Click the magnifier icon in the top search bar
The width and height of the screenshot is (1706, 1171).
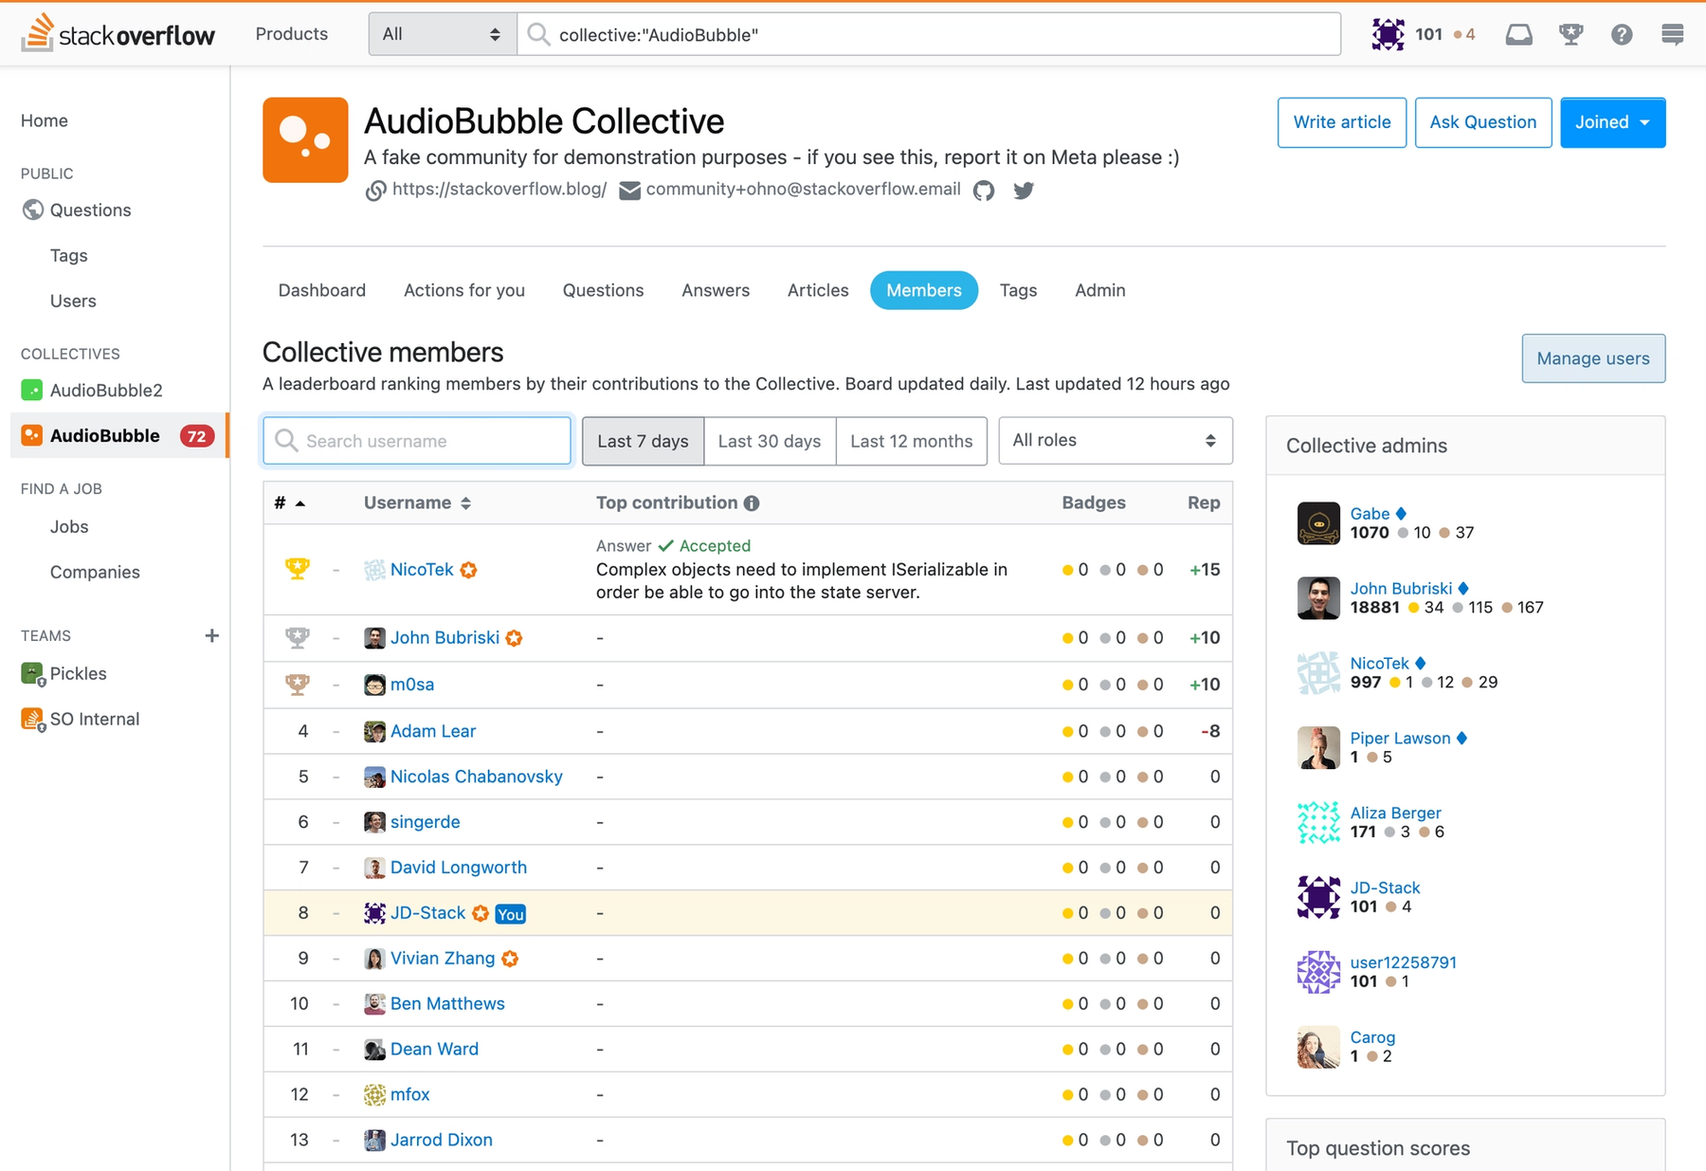pos(538,35)
